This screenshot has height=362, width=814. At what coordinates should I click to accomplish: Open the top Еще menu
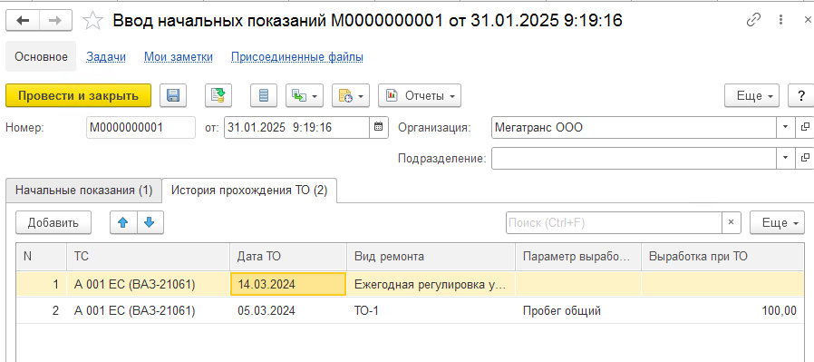[751, 95]
